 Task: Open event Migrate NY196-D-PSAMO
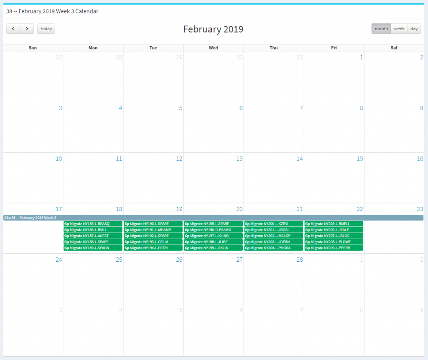click(x=213, y=229)
